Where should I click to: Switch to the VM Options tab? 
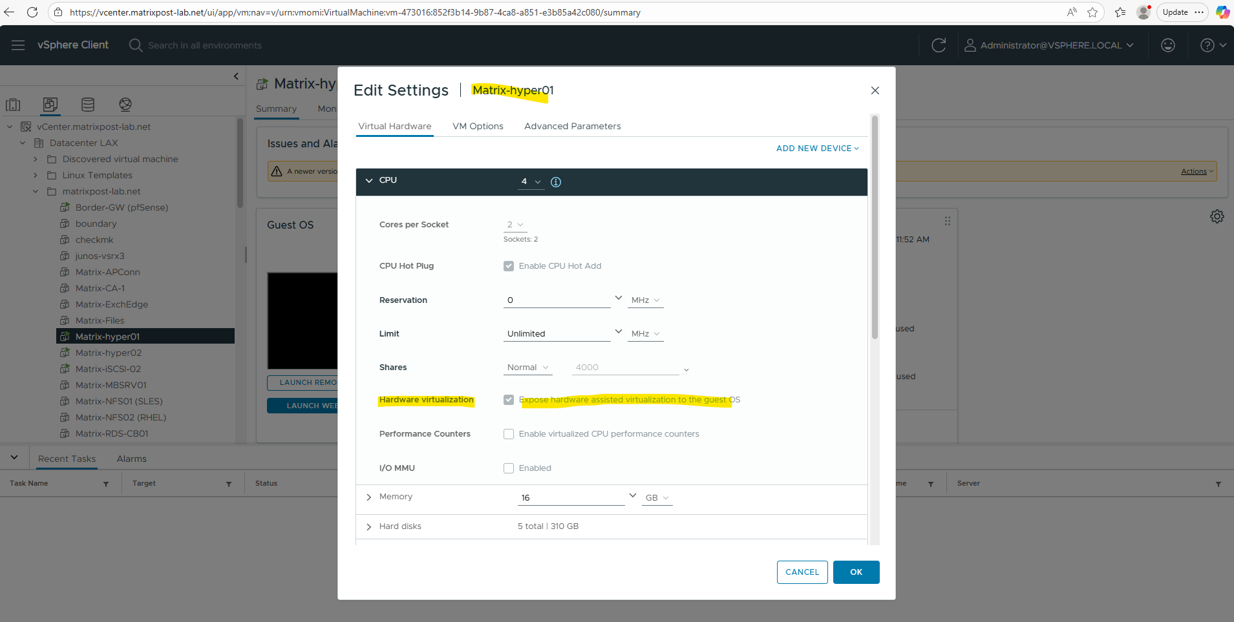(x=478, y=127)
